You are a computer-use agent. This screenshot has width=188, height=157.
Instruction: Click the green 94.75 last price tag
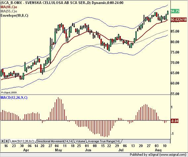175,11
